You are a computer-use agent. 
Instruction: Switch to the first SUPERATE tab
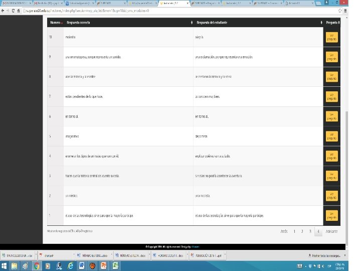[x=112, y=3]
